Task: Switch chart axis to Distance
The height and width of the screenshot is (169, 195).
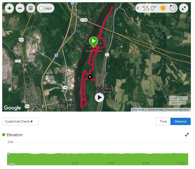Action: (181, 121)
